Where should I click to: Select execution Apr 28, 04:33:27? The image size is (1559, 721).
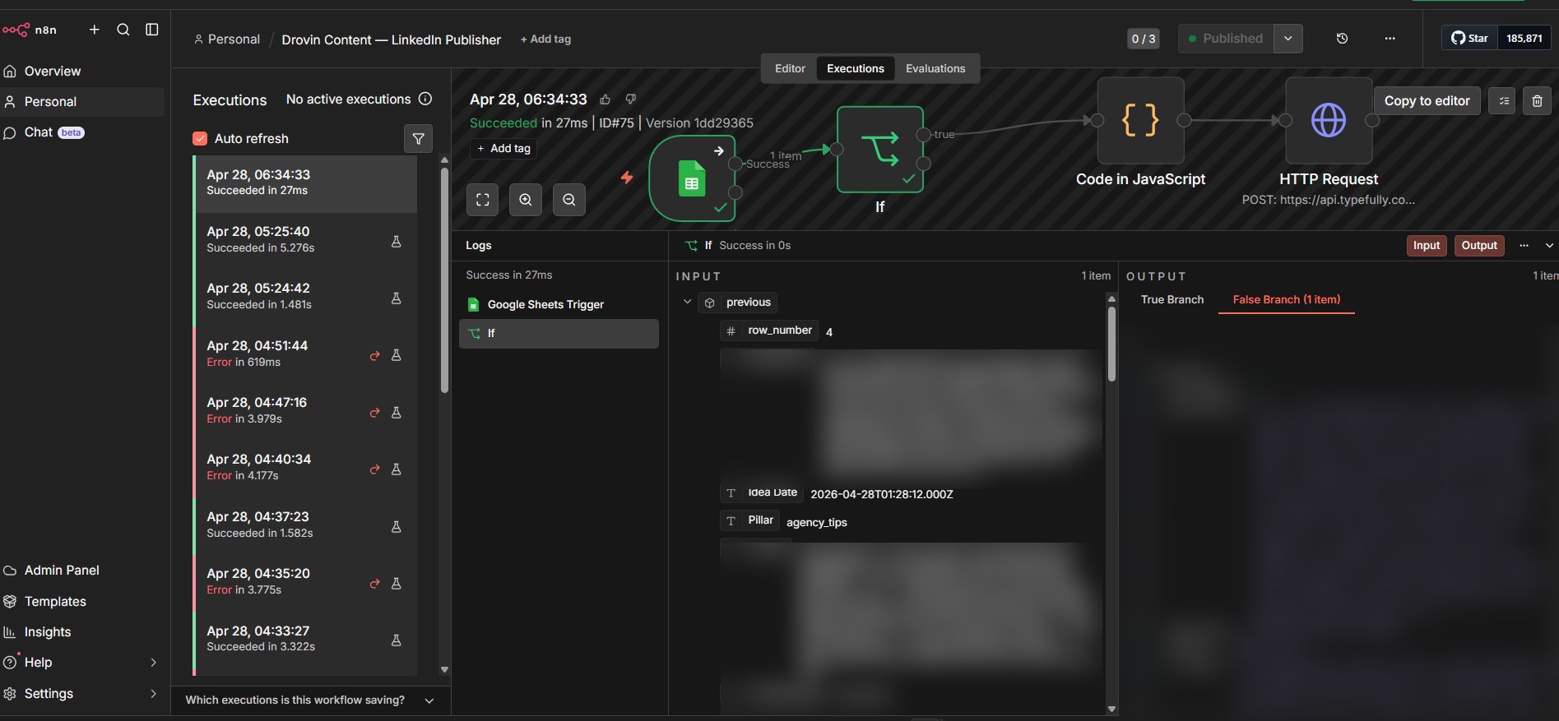pyautogui.click(x=305, y=640)
